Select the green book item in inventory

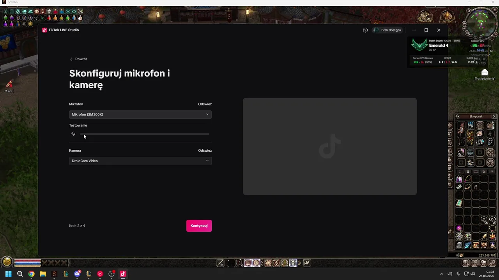(459, 203)
